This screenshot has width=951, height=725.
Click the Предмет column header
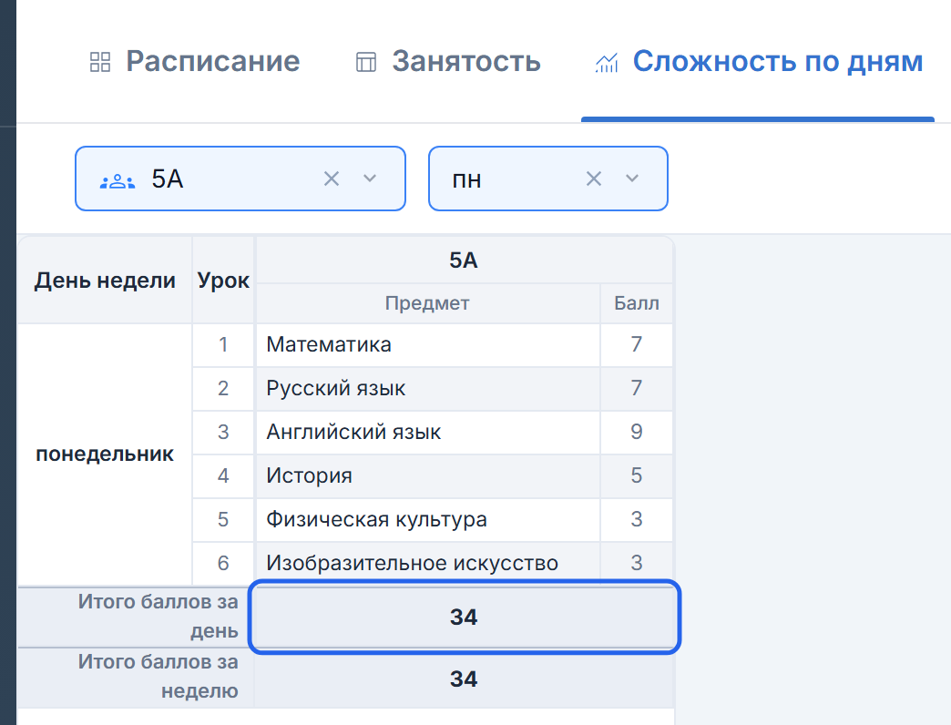[x=427, y=303]
